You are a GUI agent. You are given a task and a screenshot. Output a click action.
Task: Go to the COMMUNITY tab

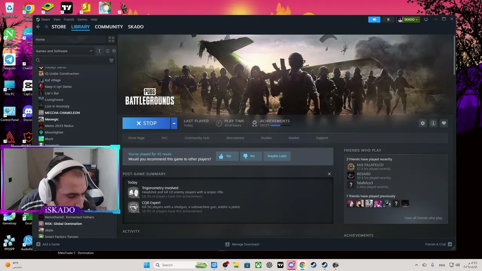point(109,27)
